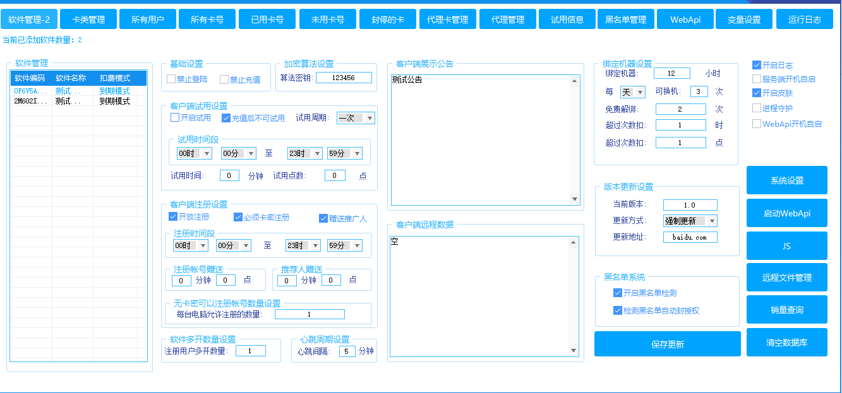Enable the 开启试用 checkbox
This screenshot has height=393, width=842.
tap(191, 118)
